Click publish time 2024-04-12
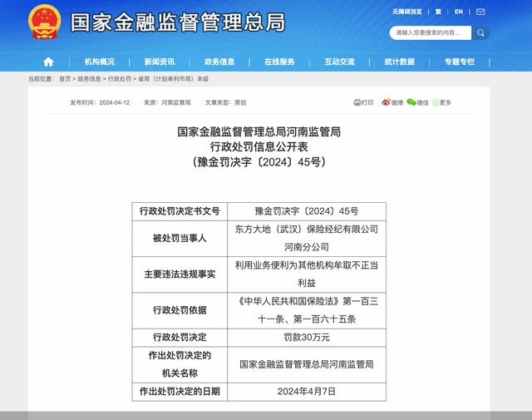This screenshot has height=420, width=532. [x=115, y=102]
